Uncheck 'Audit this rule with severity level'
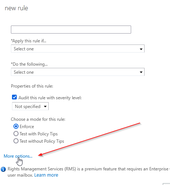This screenshot has height=185, width=170. (x=14, y=97)
